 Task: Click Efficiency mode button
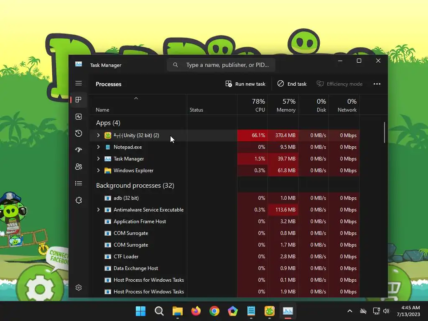339,84
